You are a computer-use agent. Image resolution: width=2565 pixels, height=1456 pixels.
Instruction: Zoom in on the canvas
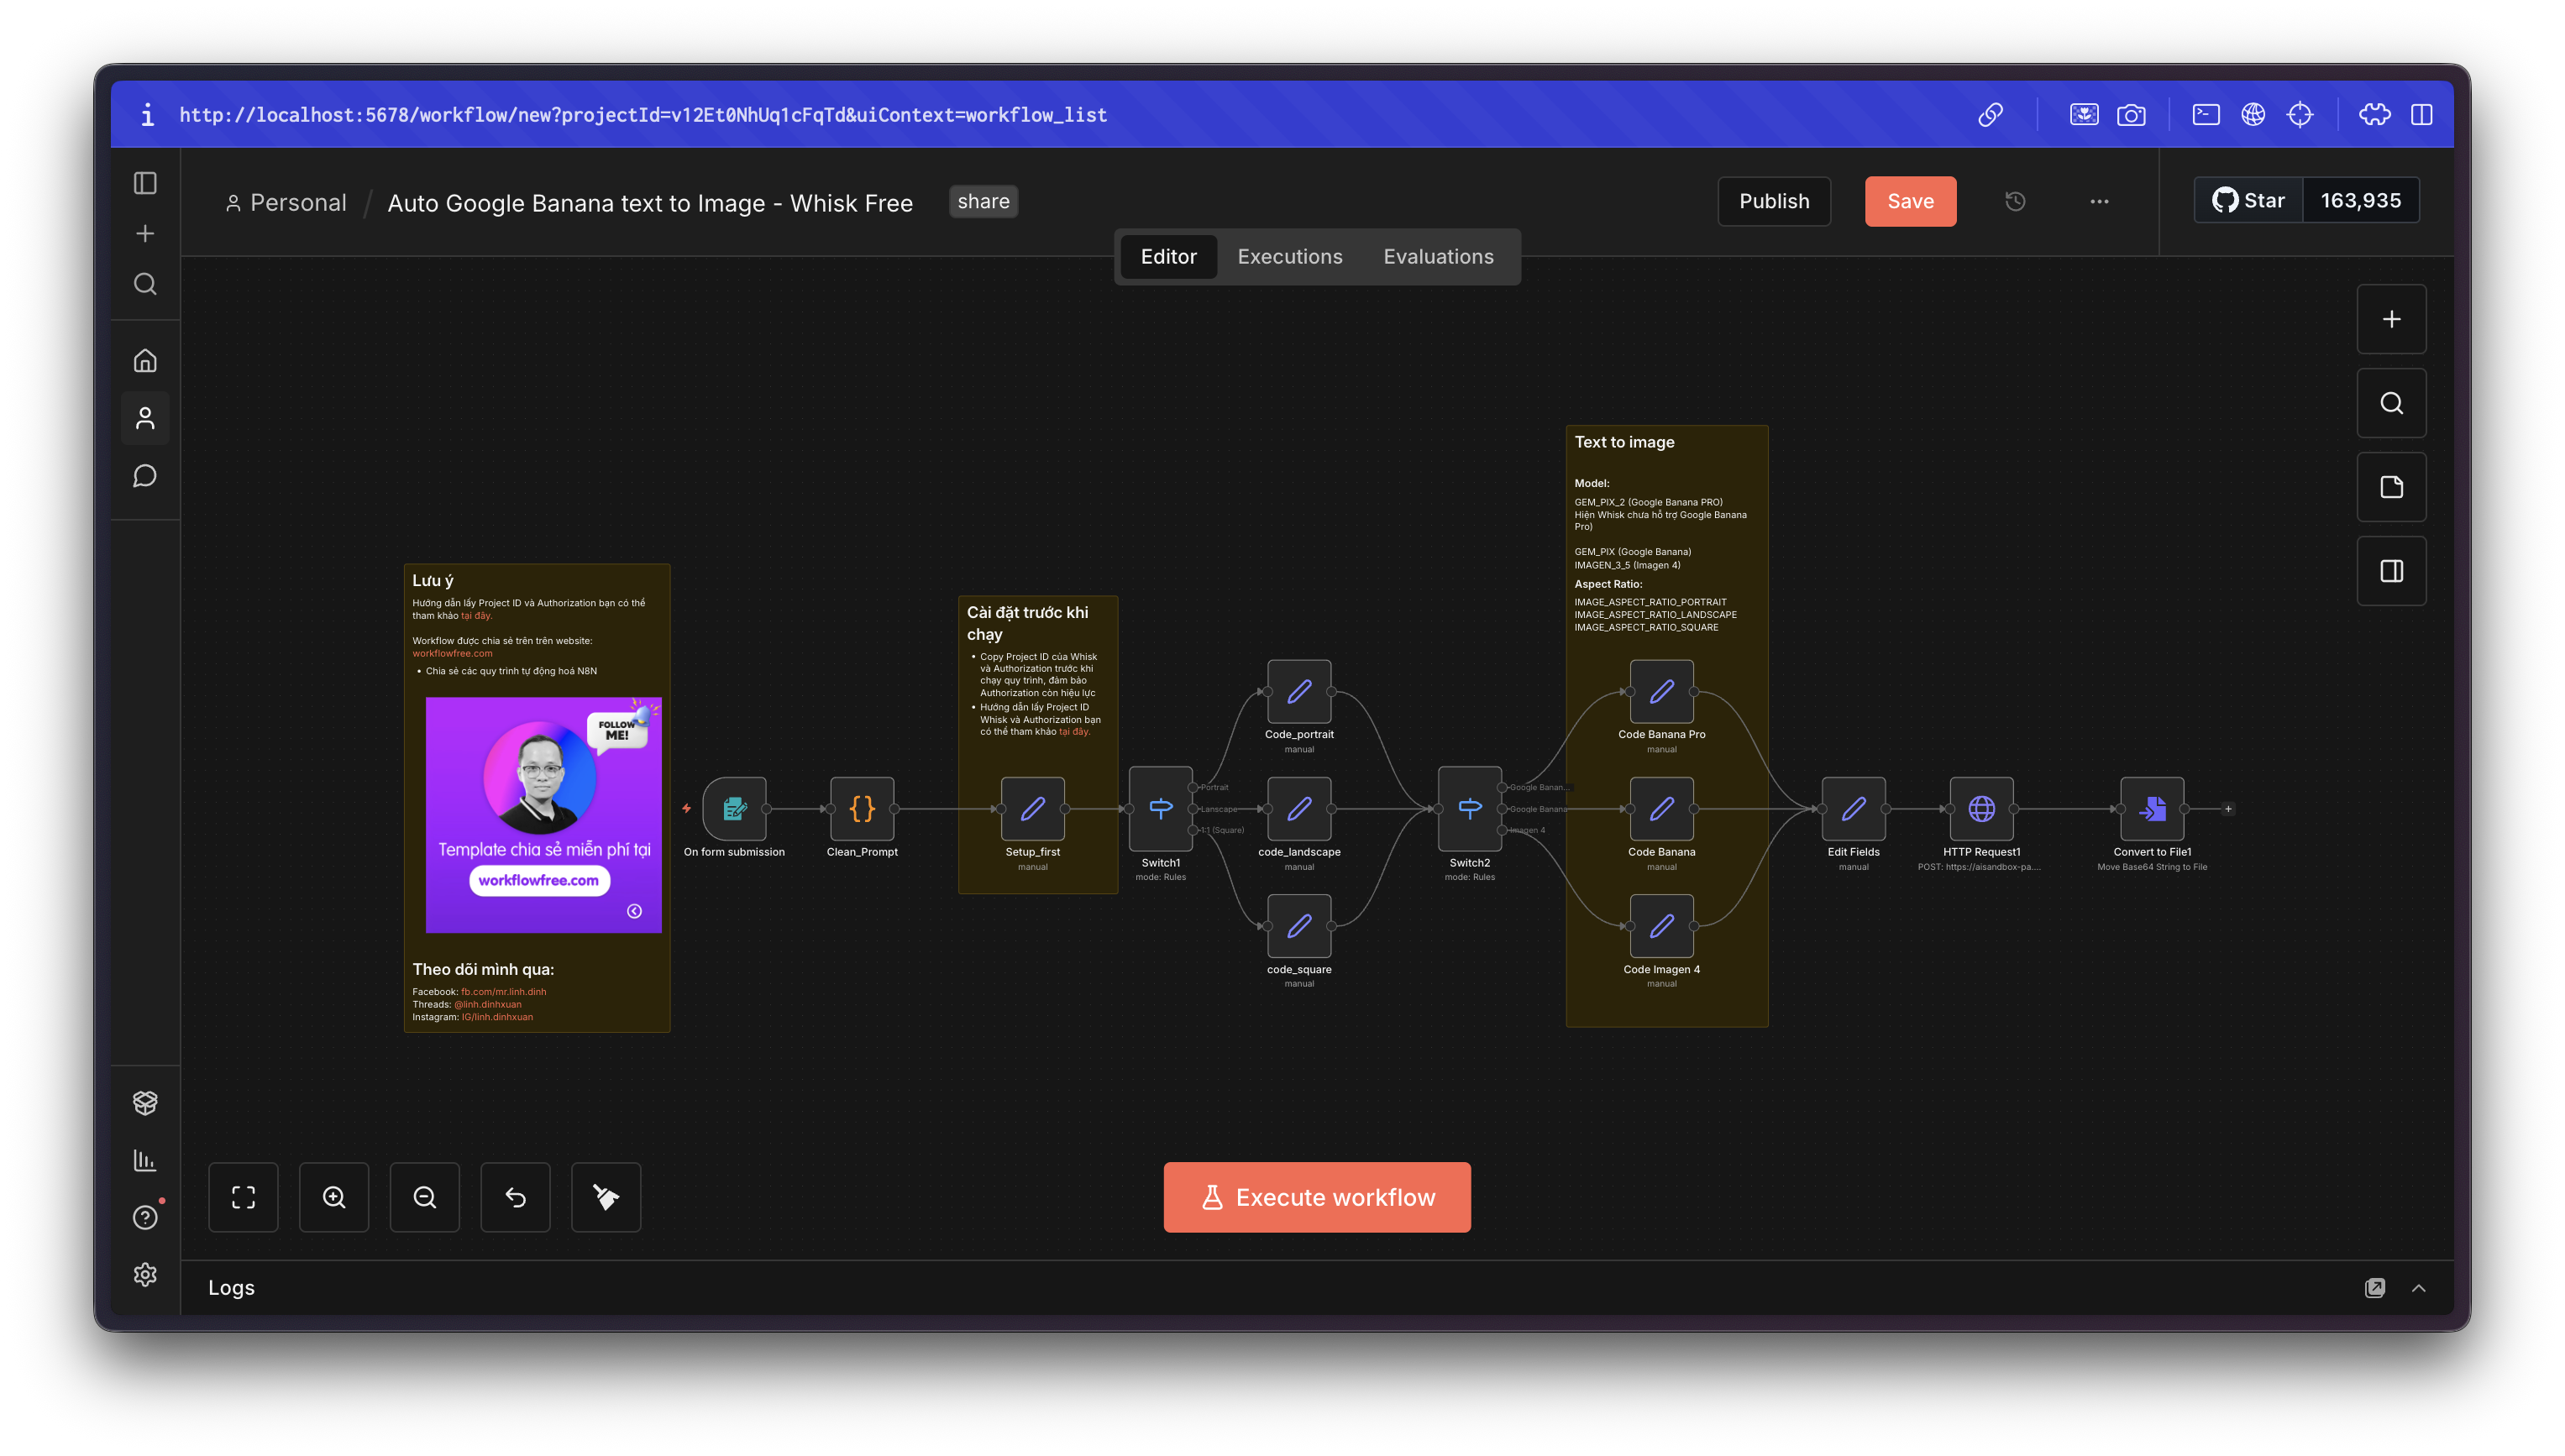334,1197
